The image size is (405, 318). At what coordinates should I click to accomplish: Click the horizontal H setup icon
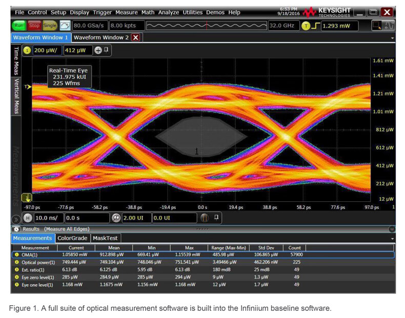(28, 218)
